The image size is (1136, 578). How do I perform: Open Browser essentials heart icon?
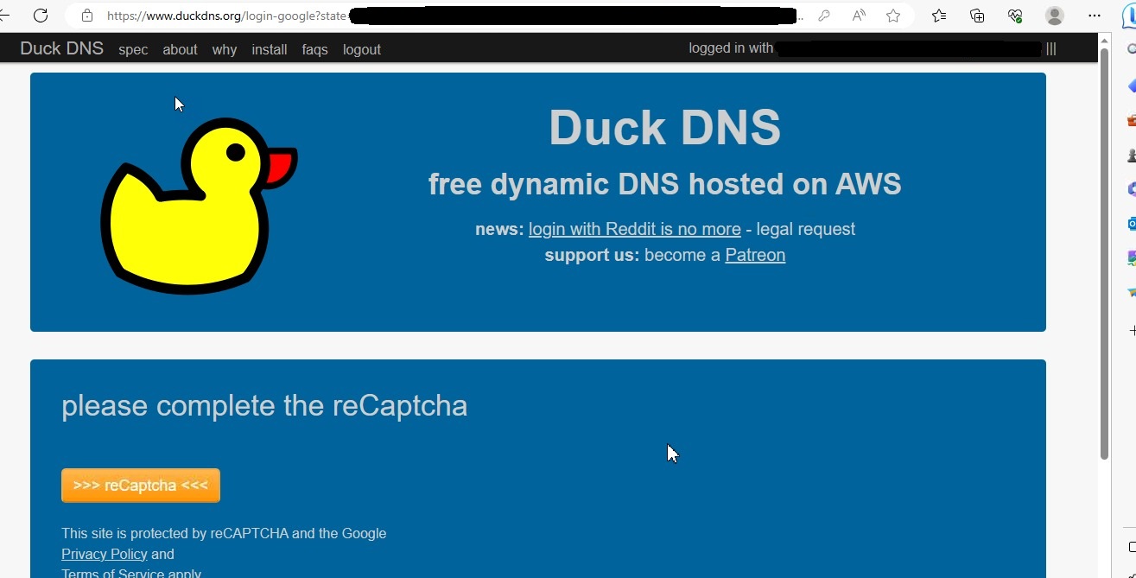tap(1015, 16)
